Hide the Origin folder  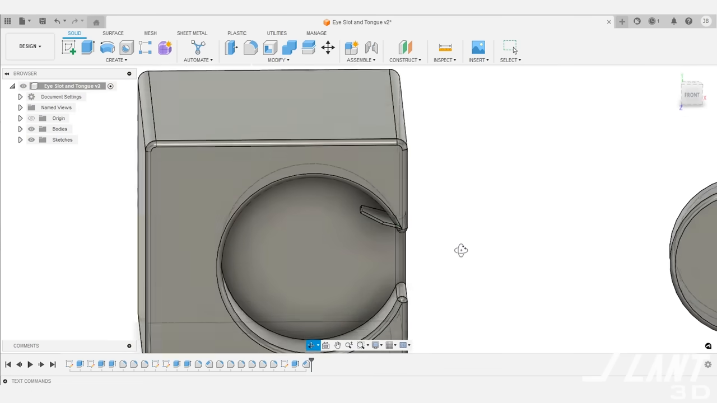point(31,118)
